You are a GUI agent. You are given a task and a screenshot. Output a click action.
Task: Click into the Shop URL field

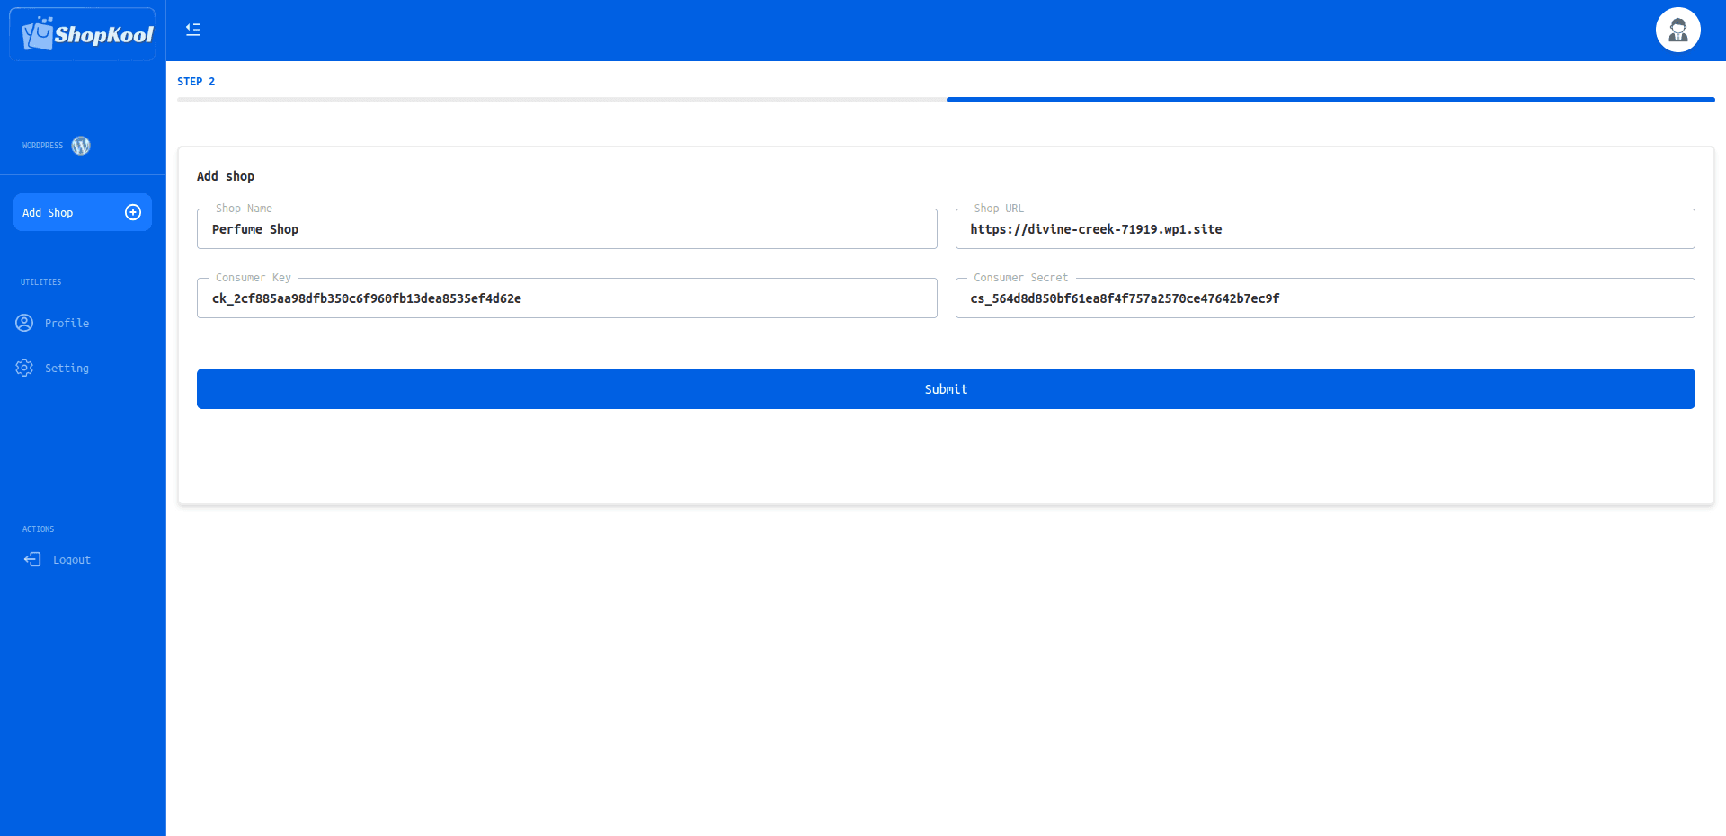point(1324,229)
